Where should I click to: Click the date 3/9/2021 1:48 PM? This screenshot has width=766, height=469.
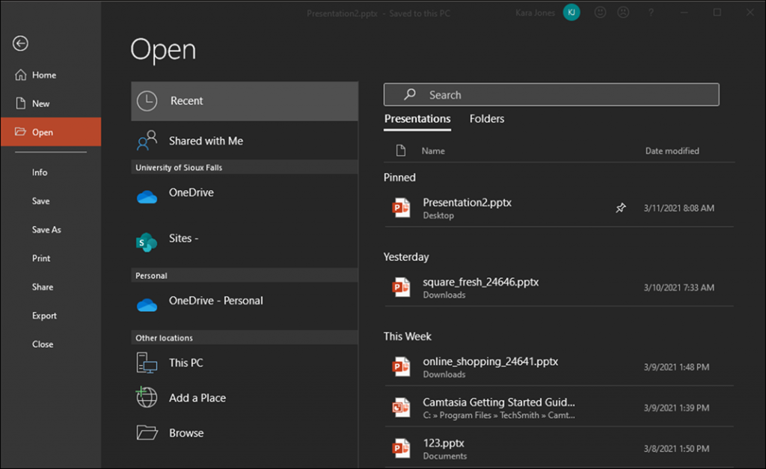676,367
